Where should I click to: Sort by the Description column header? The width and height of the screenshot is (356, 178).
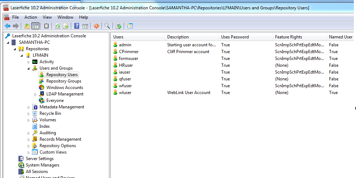192,37
